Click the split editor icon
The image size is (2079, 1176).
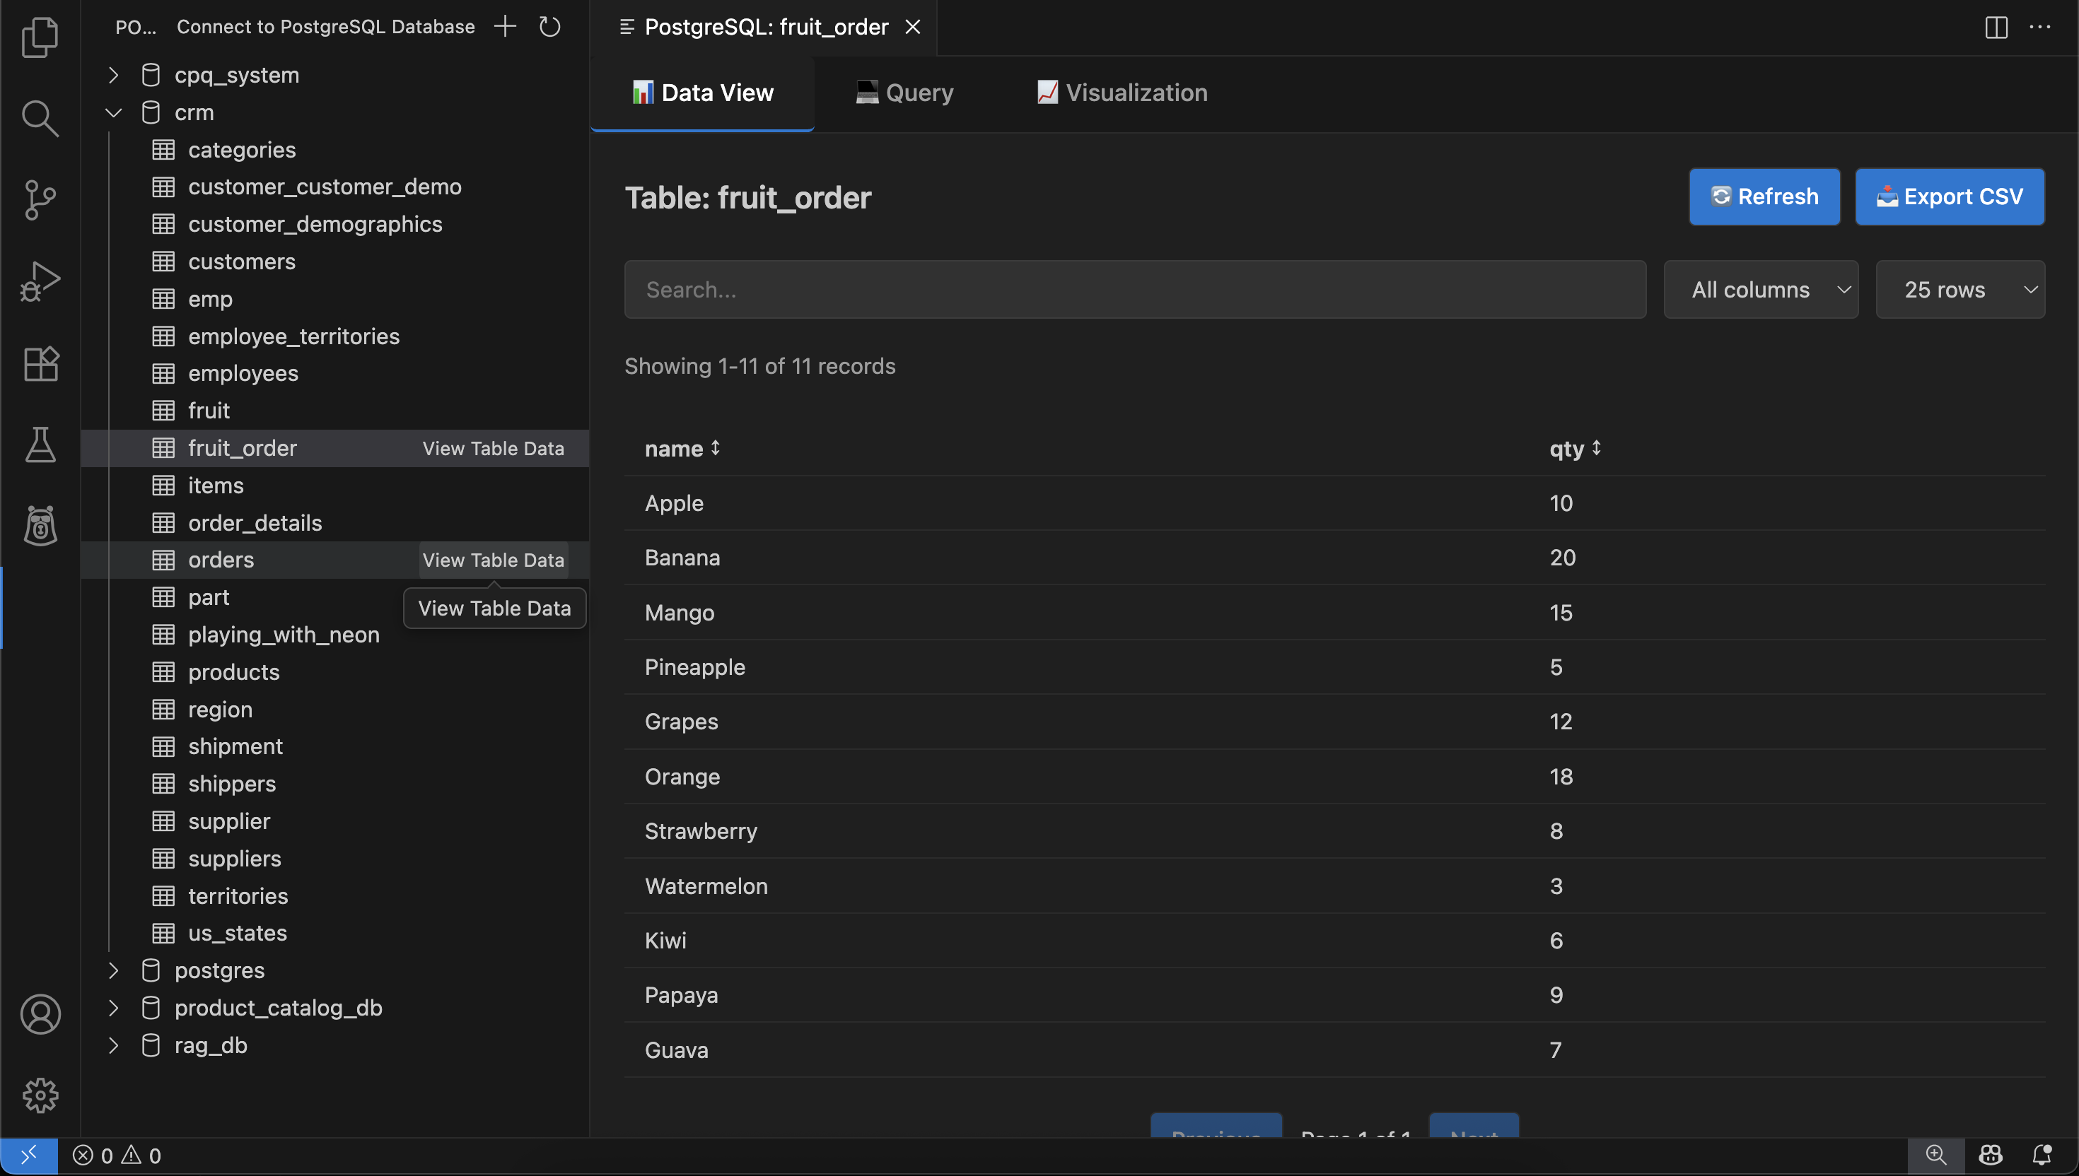1996,28
